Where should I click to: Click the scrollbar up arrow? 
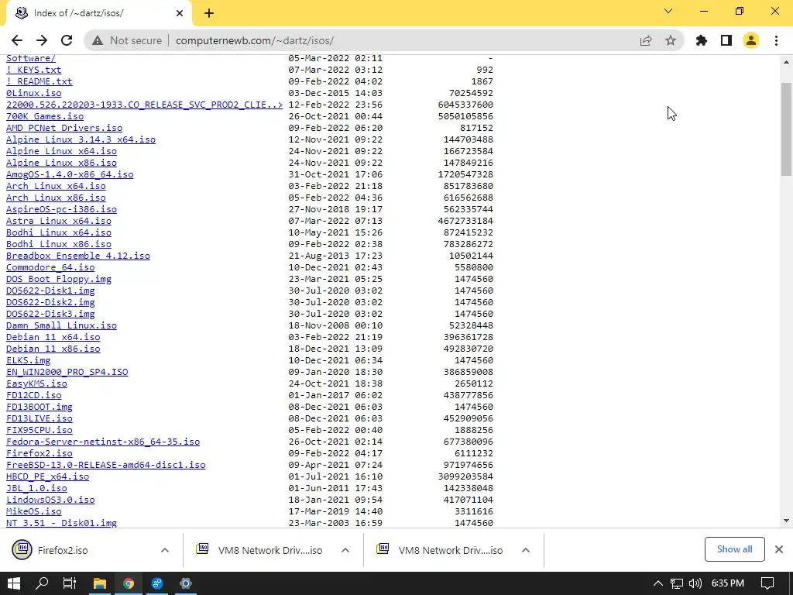[x=786, y=62]
